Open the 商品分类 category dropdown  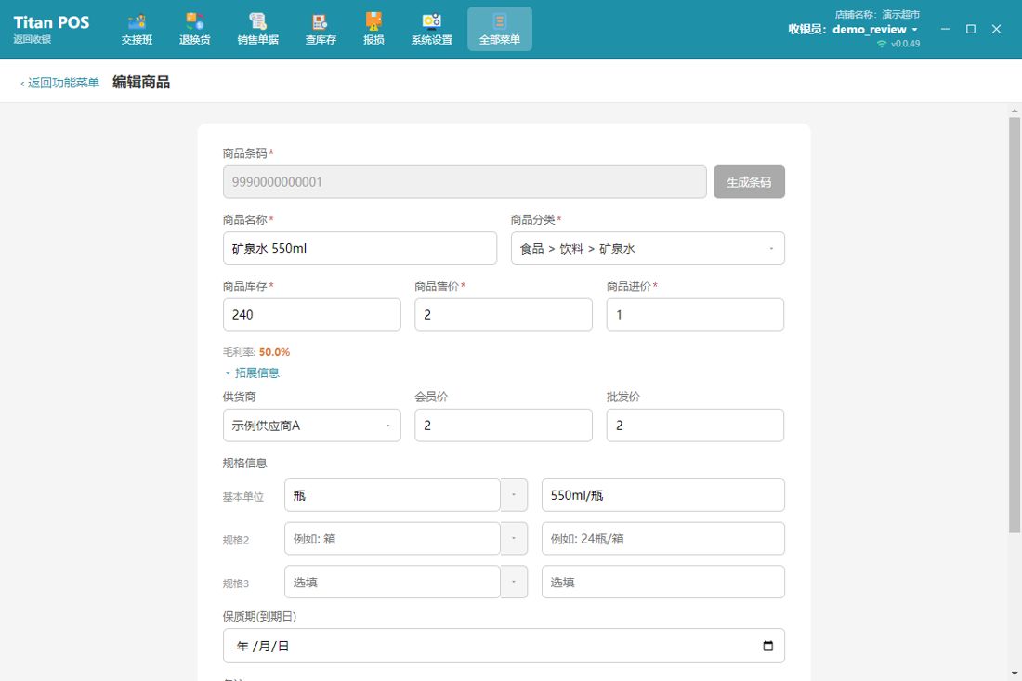click(648, 248)
